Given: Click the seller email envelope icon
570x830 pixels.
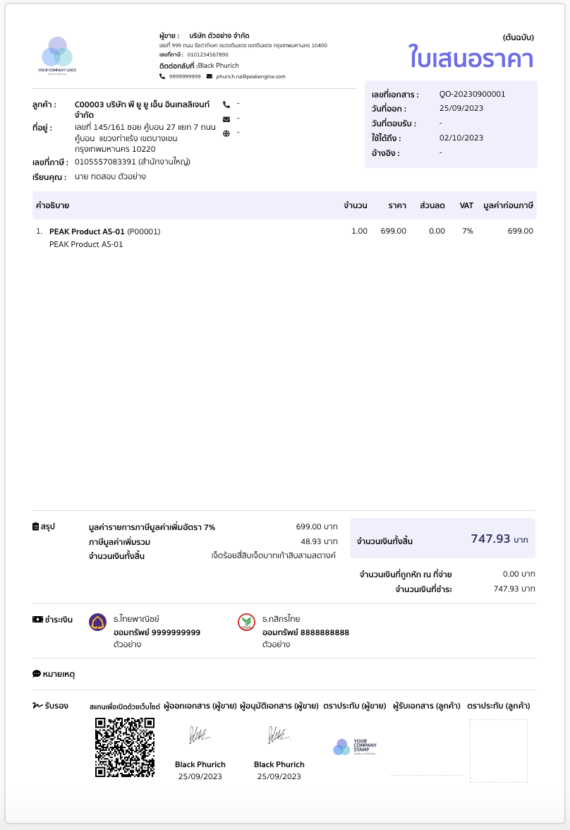Looking at the screenshot, I should pos(210,76).
